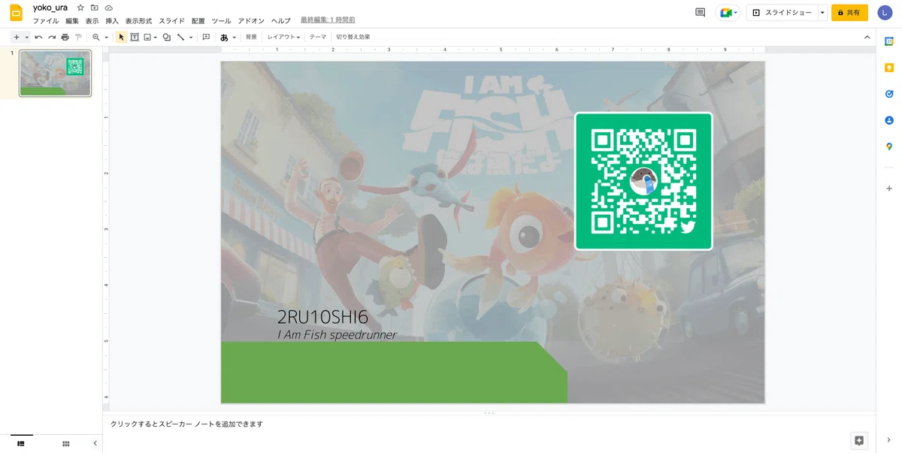Open the insert image dropdown arrow
This screenshot has height=453, width=902.
[x=156, y=37]
